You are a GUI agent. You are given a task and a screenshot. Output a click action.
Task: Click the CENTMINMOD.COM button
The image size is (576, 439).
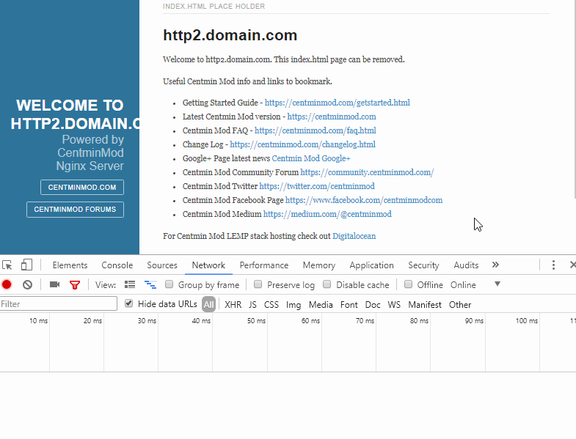point(82,187)
